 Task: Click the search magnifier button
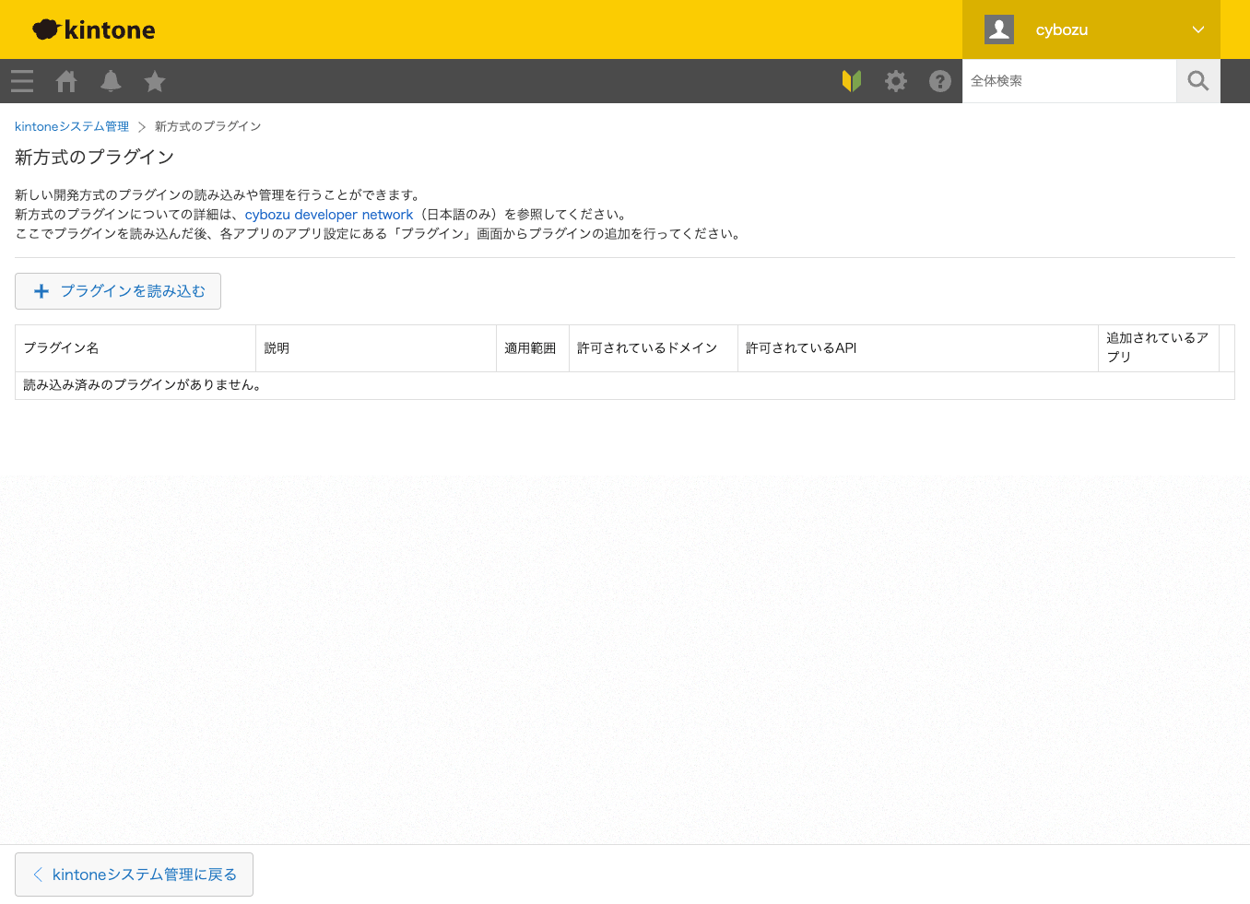coord(1198,81)
